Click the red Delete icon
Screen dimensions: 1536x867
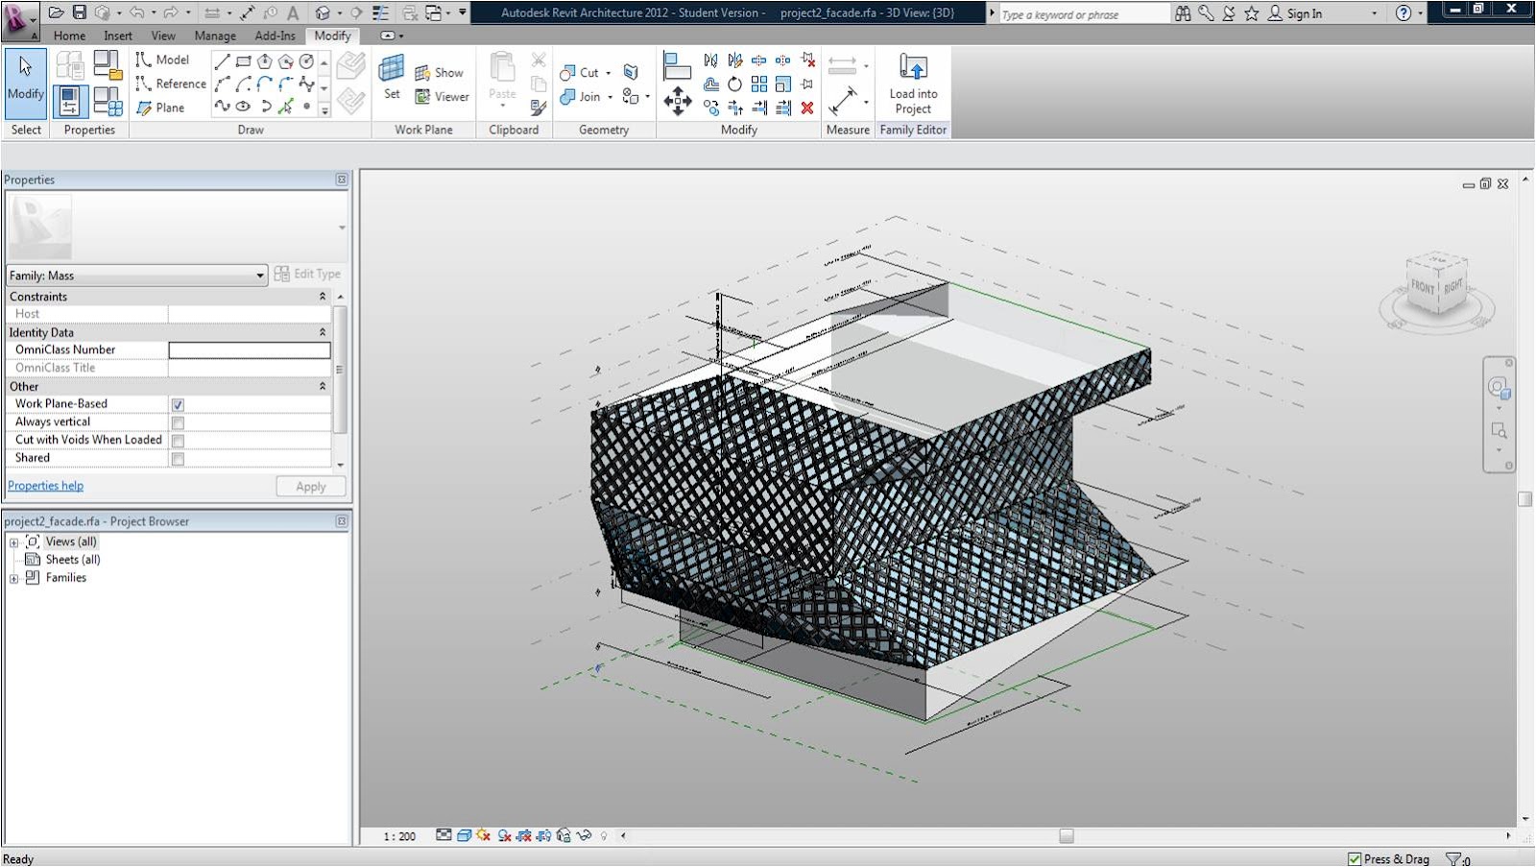pyautogui.click(x=807, y=108)
